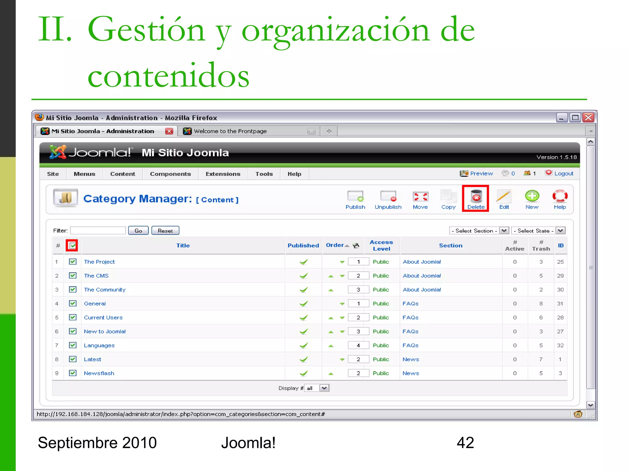This screenshot has width=629, height=471.
Task: Click the save order icon in Order column
Action: point(356,245)
